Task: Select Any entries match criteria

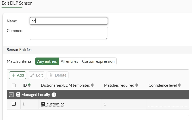Action: 47,61
